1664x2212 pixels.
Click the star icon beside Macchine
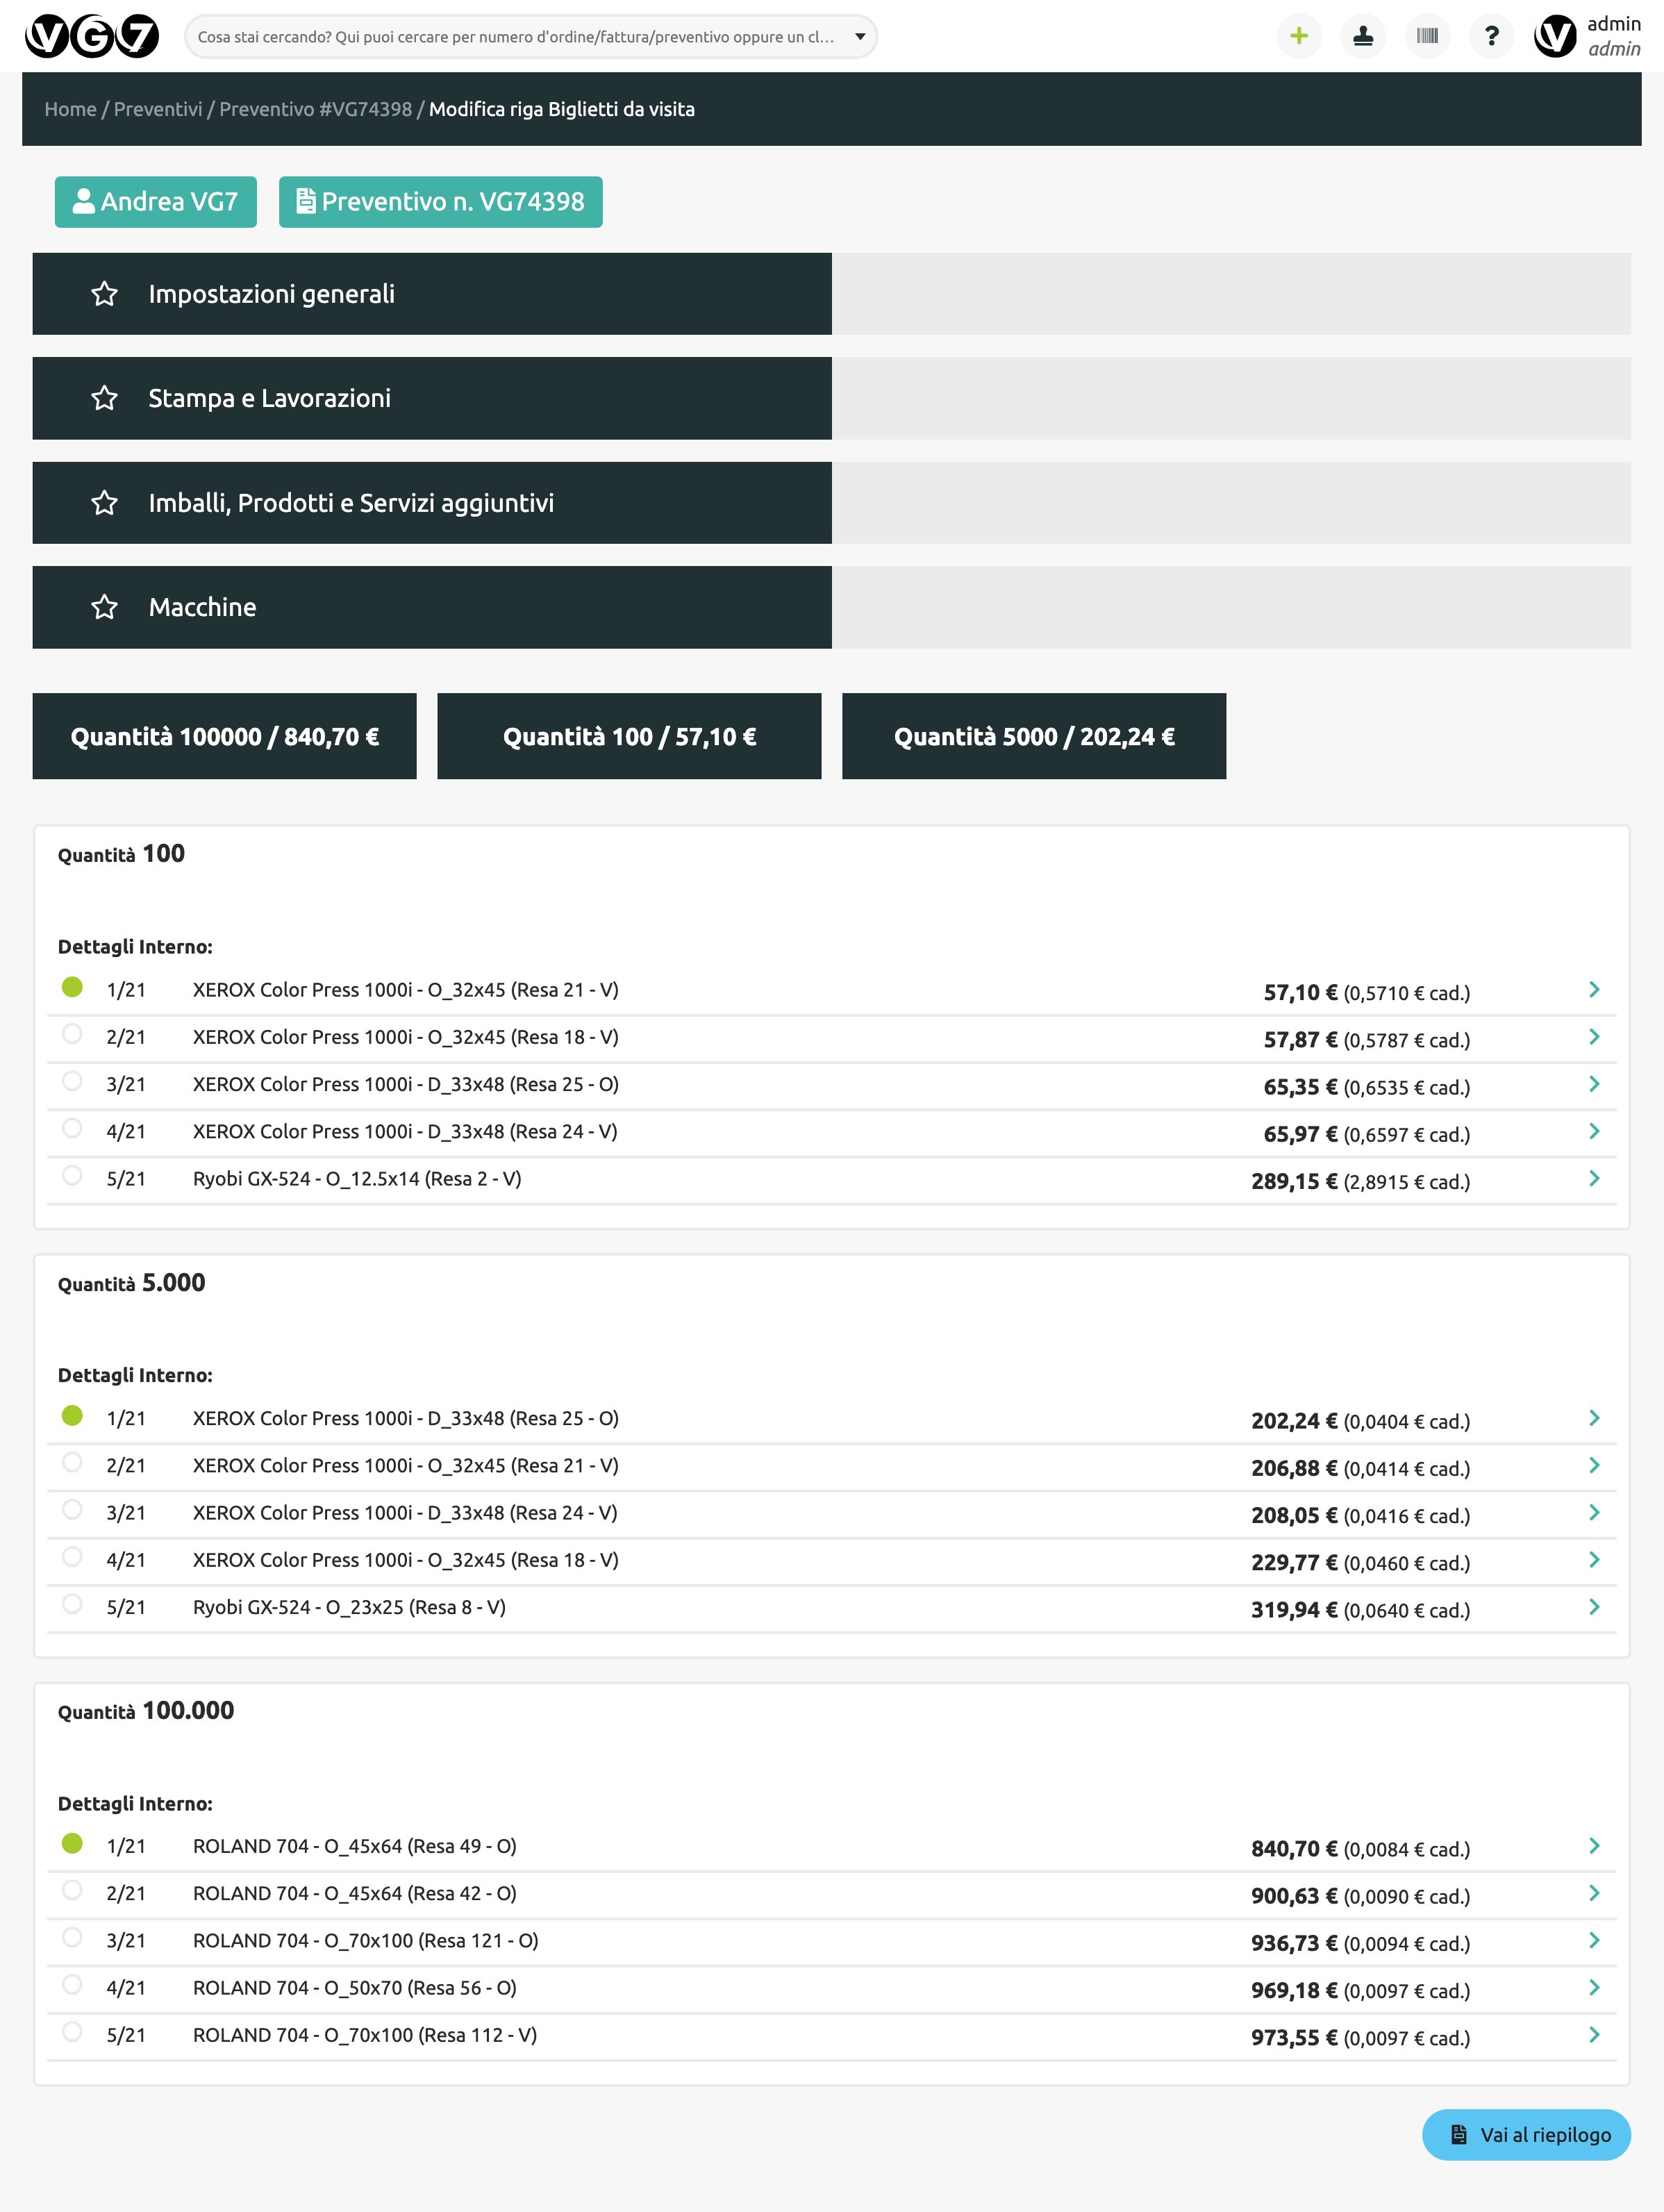105,607
